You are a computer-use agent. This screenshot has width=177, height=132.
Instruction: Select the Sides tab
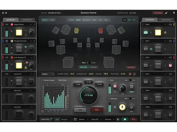(x=52, y=20)
